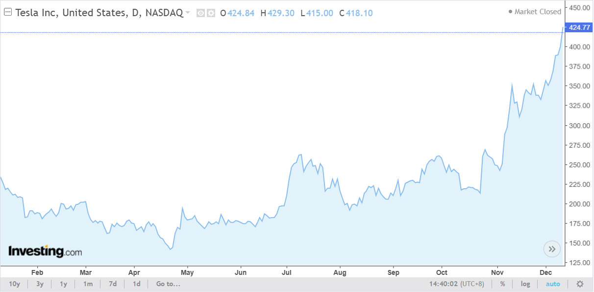Screen dimensions: 594x292
Task: Click the 150.00 price axis label
Action: [x=580, y=243]
